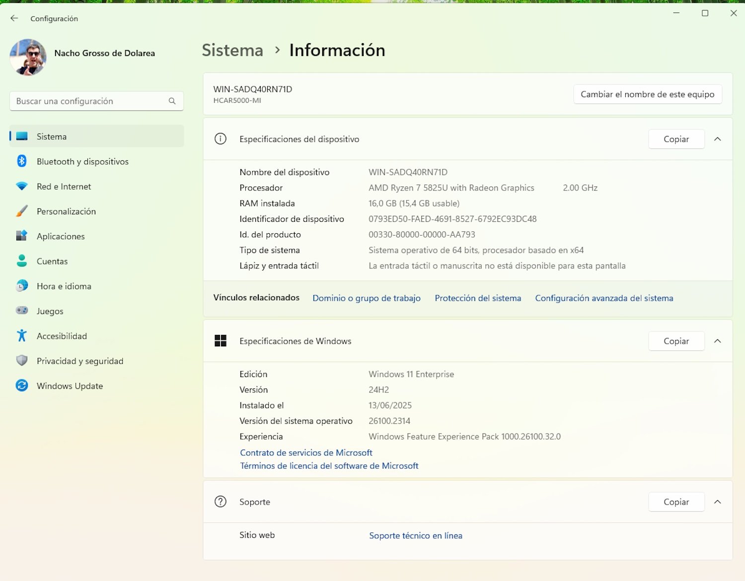Click the search magnifier icon
Screen dimensions: 745x581
(x=172, y=101)
